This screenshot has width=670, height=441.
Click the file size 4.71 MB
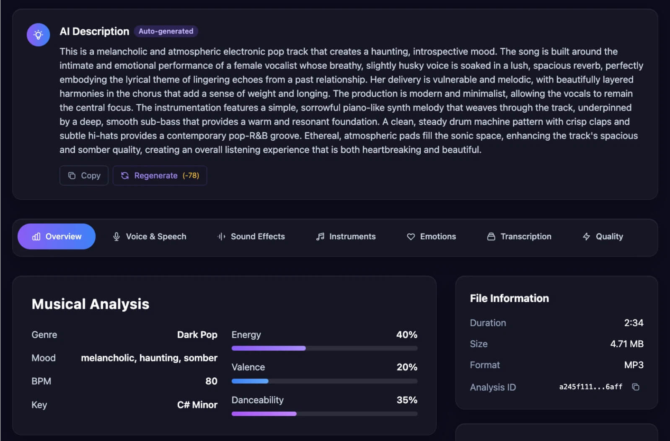pyautogui.click(x=626, y=344)
